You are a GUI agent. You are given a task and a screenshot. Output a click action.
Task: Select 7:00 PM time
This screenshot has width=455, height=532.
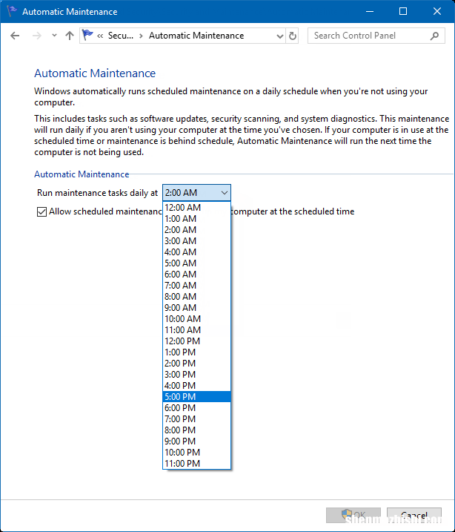196,419
